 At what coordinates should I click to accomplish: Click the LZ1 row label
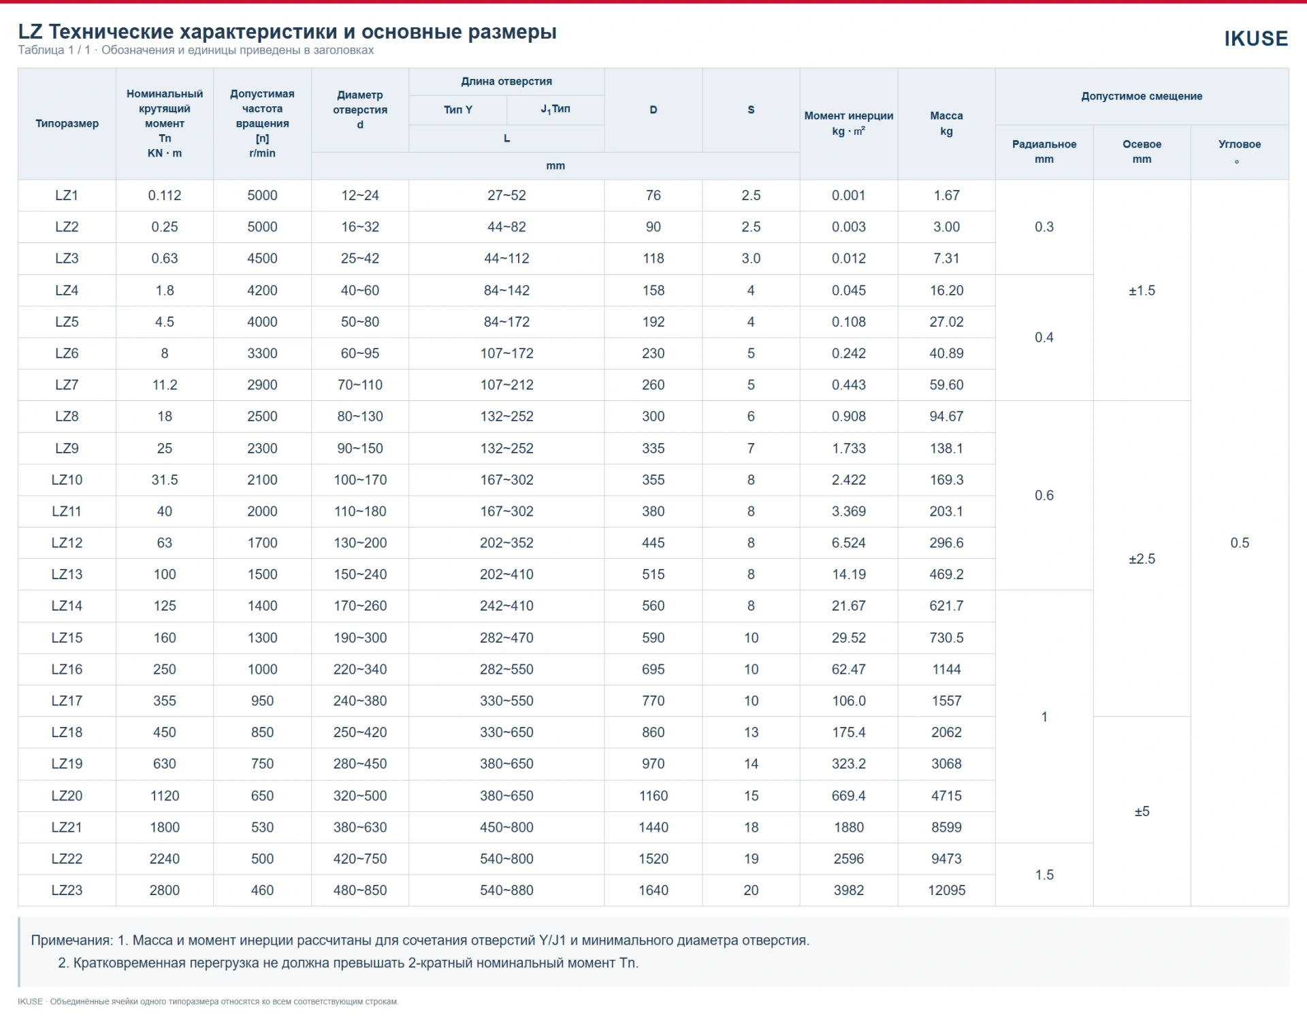(67, 195)
